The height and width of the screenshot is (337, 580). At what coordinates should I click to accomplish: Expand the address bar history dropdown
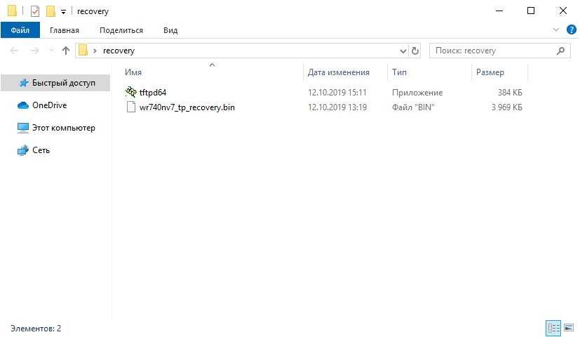[x=403, y=51]
